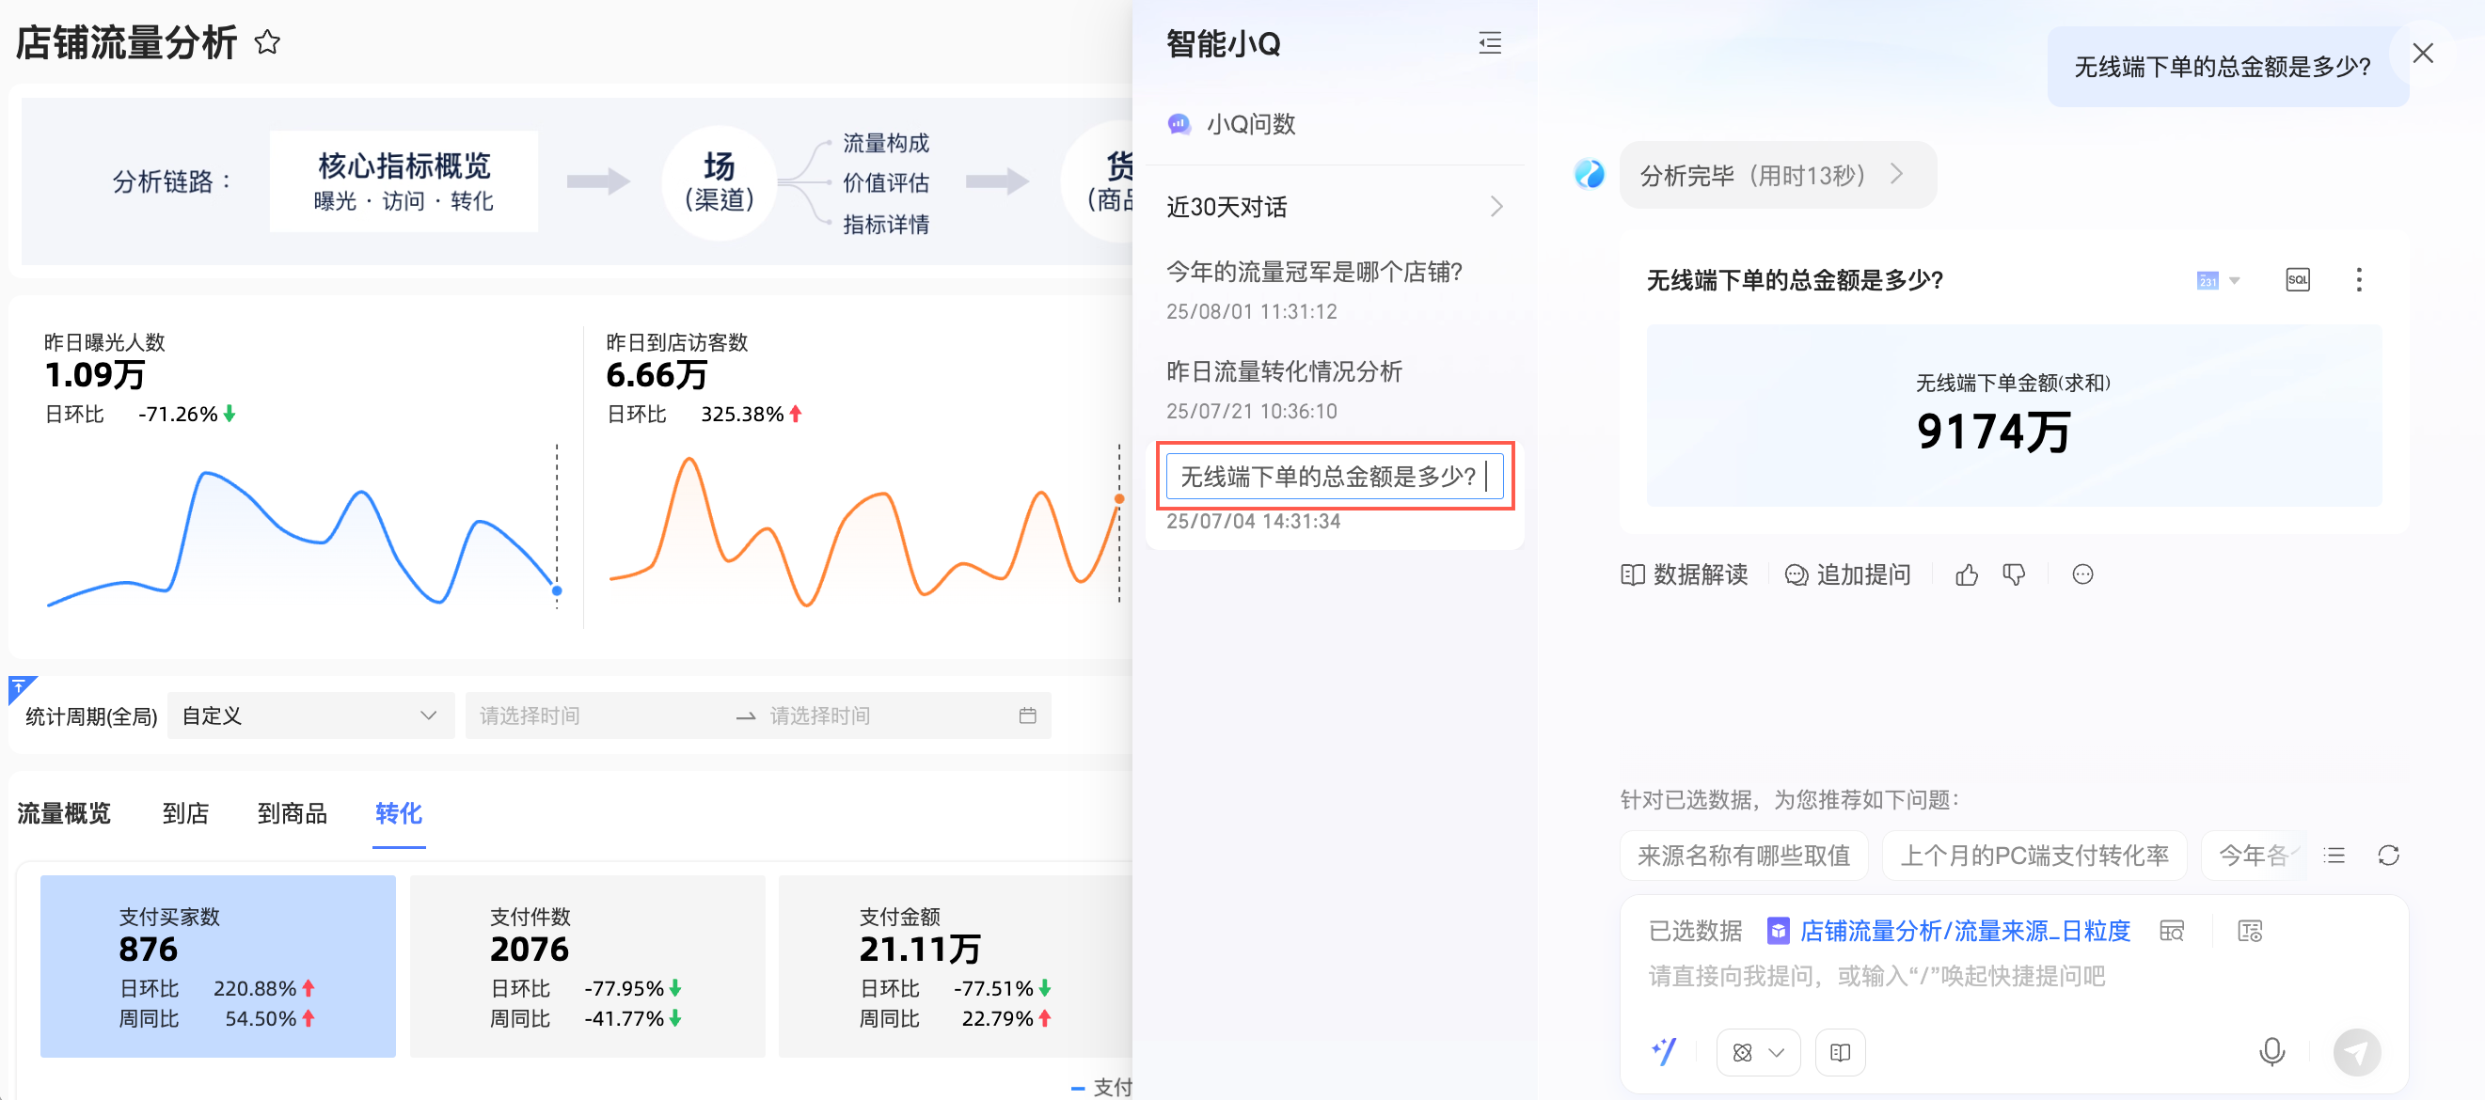2485x1100 pixels.
Task: Expand the 近30天对话 chevron
Action: (1496, 206)
